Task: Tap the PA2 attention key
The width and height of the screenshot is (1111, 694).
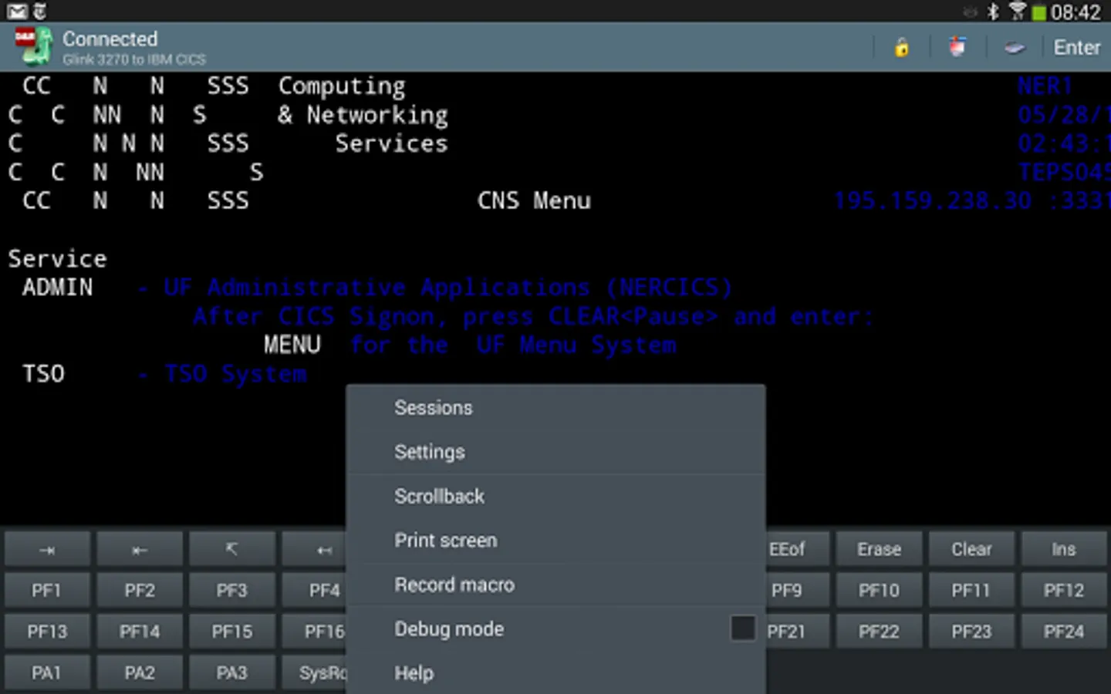Action: pos(140,673)
